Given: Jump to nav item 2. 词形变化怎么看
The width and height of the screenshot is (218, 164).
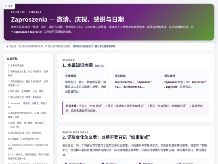Looking at the screenshot, I should coord(28,73).
